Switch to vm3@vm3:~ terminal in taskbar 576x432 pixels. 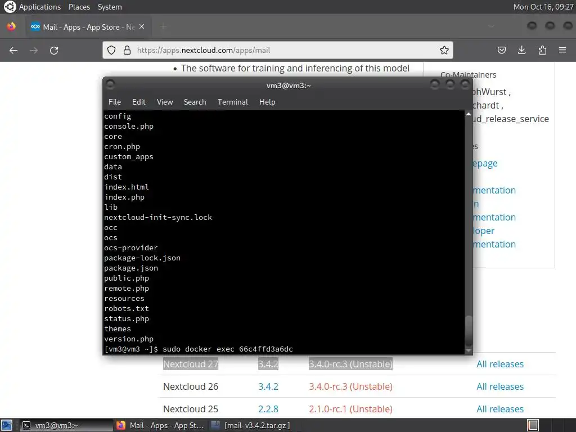point(66,425)
